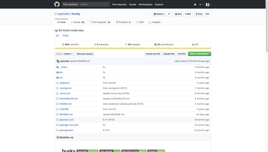Open Issues in the top navigation
This screenshot has width=268, height=152.
133,4
